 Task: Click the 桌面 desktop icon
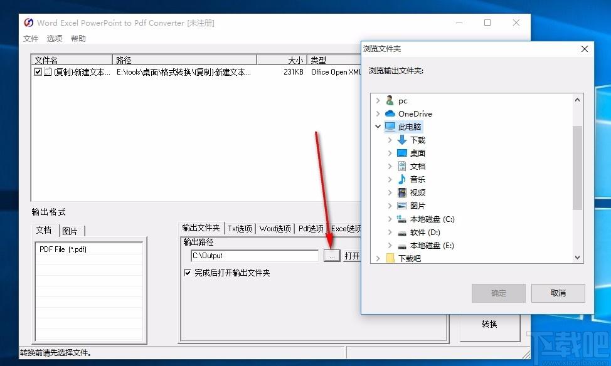point(402,153)
